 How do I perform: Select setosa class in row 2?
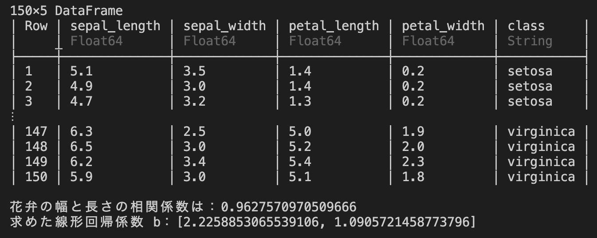point(530,86)
